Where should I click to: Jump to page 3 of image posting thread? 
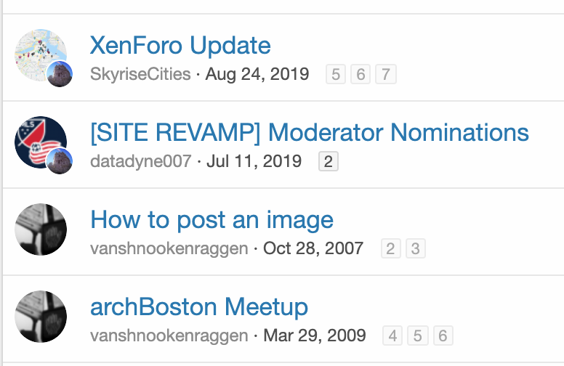click(x=415, y=249)
